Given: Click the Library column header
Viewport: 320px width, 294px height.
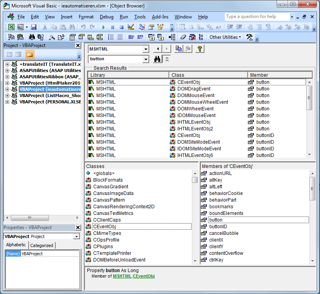Looking at the screenshot, I should (x=128, y=75).
